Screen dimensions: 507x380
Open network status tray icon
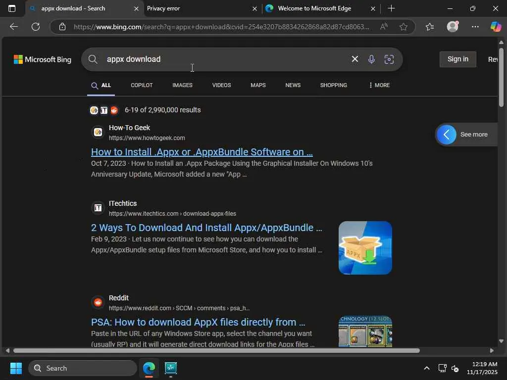[x=442, y=368]
